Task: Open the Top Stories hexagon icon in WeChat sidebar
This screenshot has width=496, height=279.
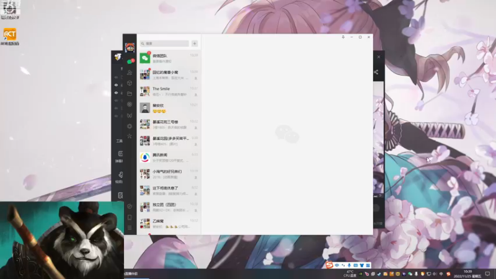Action: 130,126
